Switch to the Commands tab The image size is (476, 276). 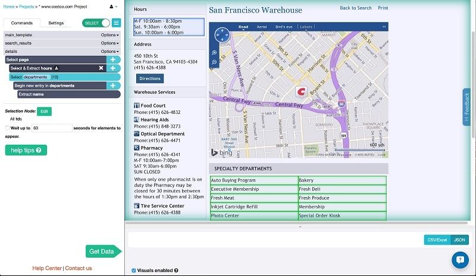tap(22, 23)
